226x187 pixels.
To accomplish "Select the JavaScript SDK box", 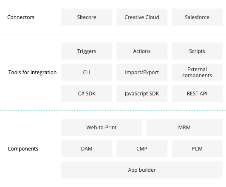I will (142, 93).
